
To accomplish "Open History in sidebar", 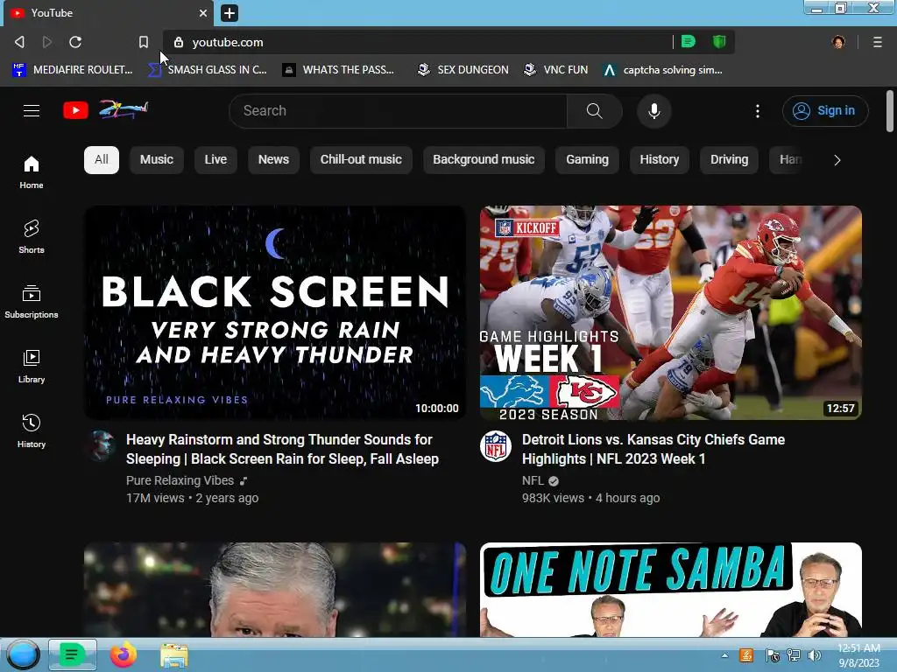I will tap(32, 430).
